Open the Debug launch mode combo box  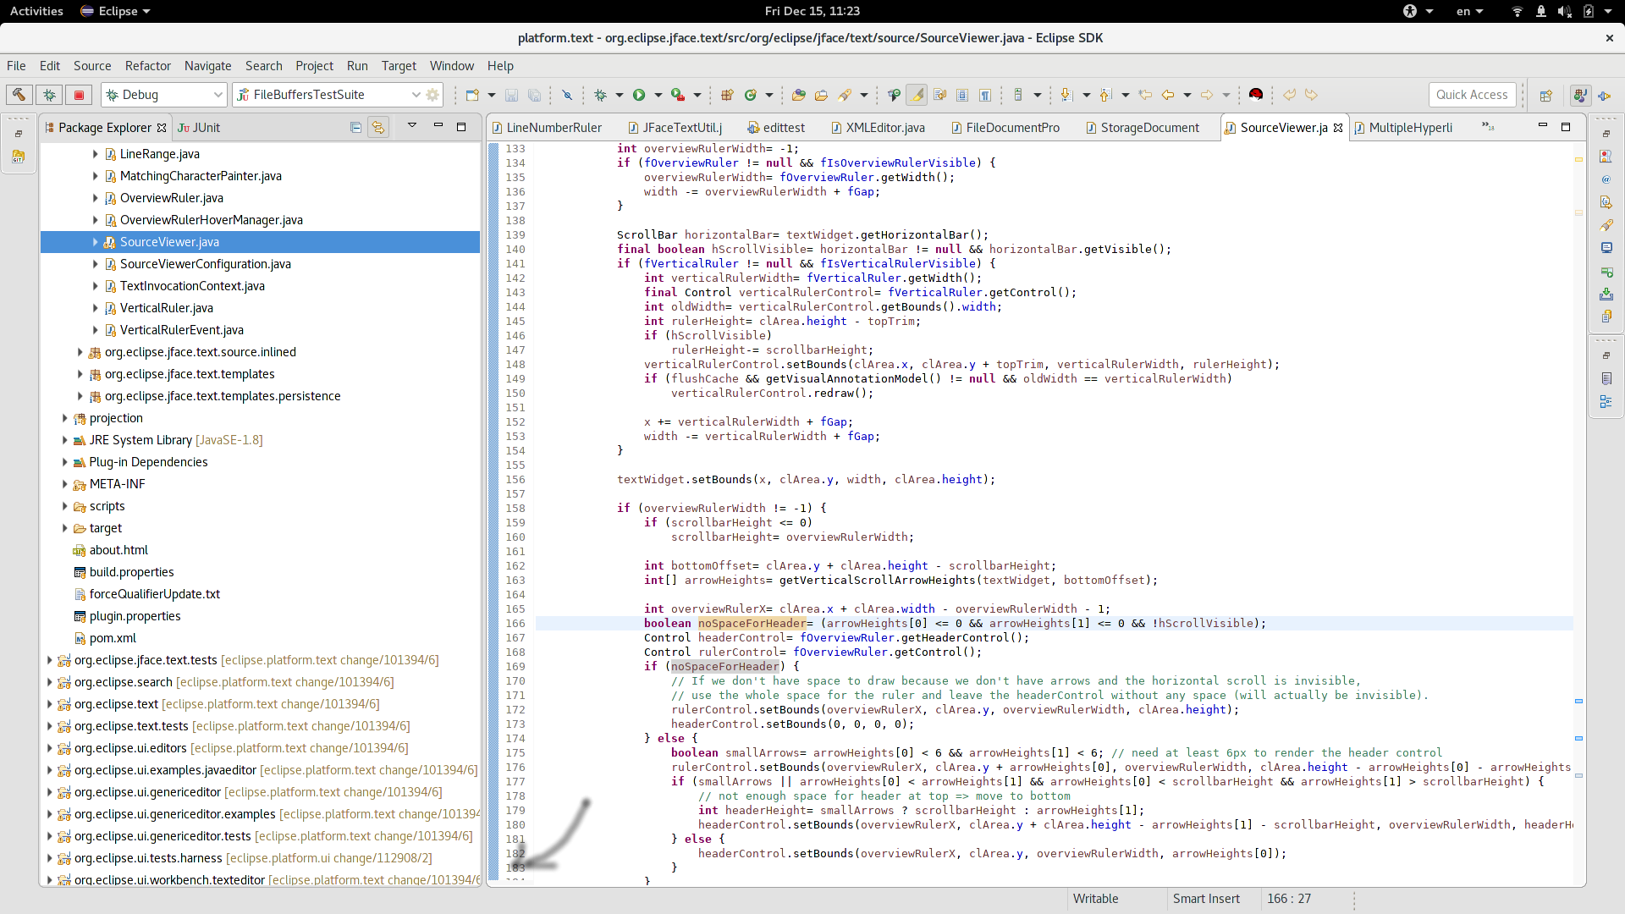pyautogui.click(x=164, y=95)
